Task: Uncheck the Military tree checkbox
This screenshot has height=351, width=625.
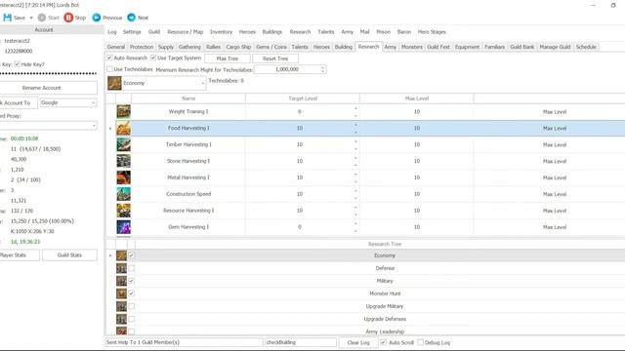Action: pyautogui.click(x=132, y=281)
